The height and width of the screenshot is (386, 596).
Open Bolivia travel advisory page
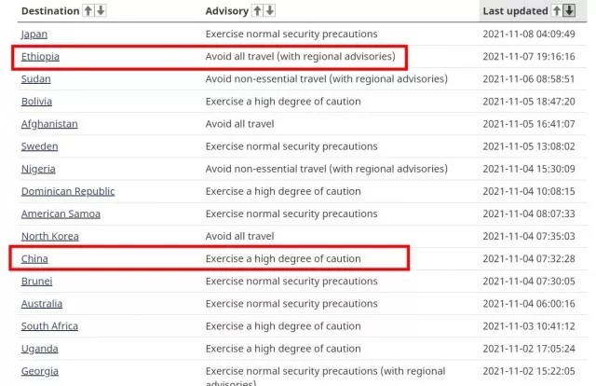click(36, 102)
